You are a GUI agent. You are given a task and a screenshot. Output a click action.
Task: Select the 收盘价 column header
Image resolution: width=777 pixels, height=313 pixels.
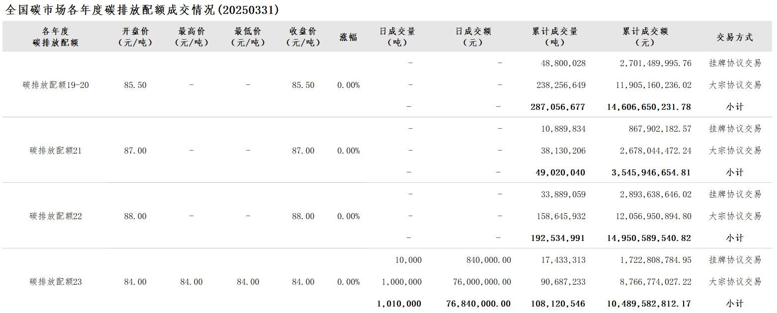303,37
